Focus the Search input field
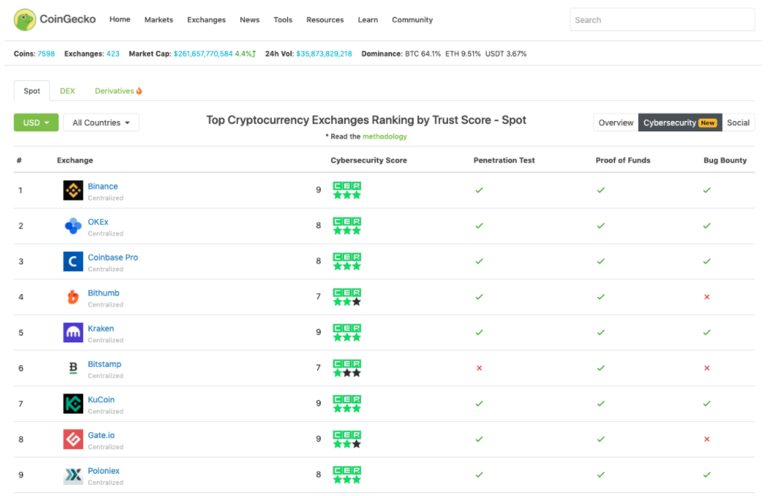768x496 pixels. (663, 19)
